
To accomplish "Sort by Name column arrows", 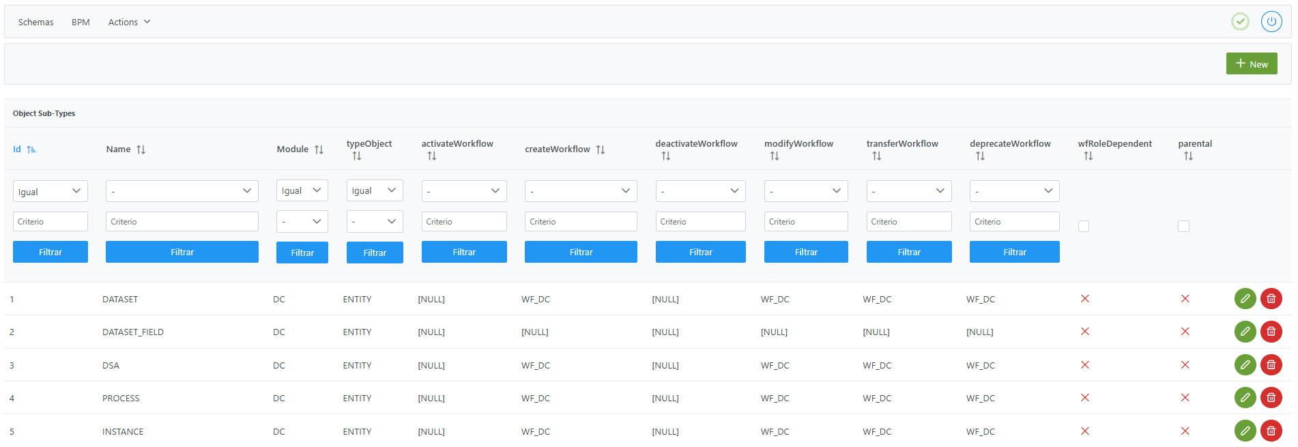I will (141, 149).
